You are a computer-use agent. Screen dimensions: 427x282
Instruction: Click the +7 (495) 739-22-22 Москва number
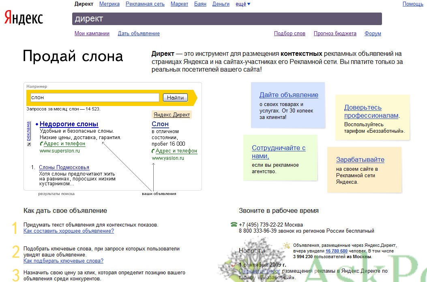tap(271, 225)
